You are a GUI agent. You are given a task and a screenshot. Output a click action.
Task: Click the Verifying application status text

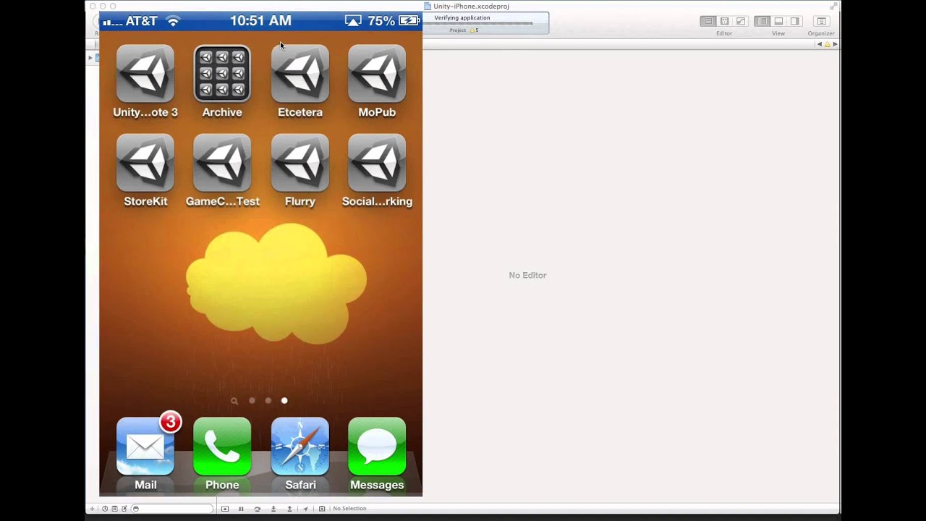pyautogui.click(x=462, y=17)
